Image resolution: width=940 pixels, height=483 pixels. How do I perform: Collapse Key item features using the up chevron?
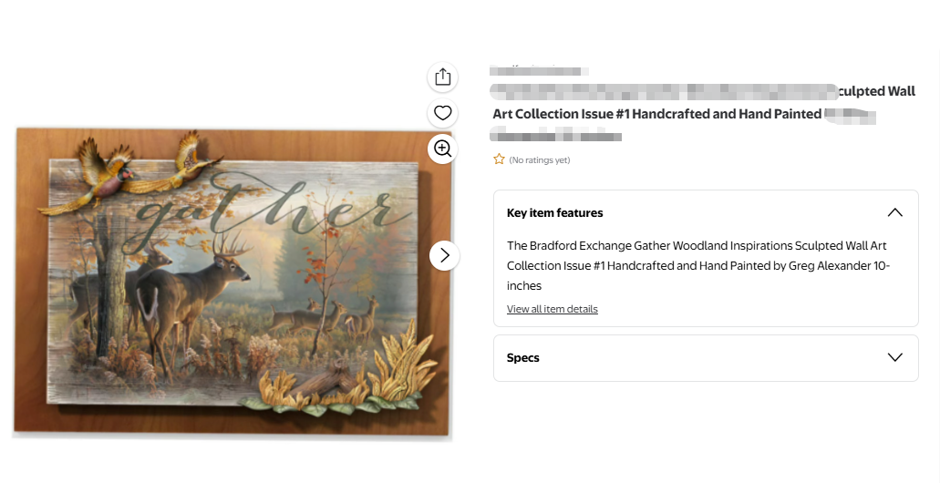point(894,212)
